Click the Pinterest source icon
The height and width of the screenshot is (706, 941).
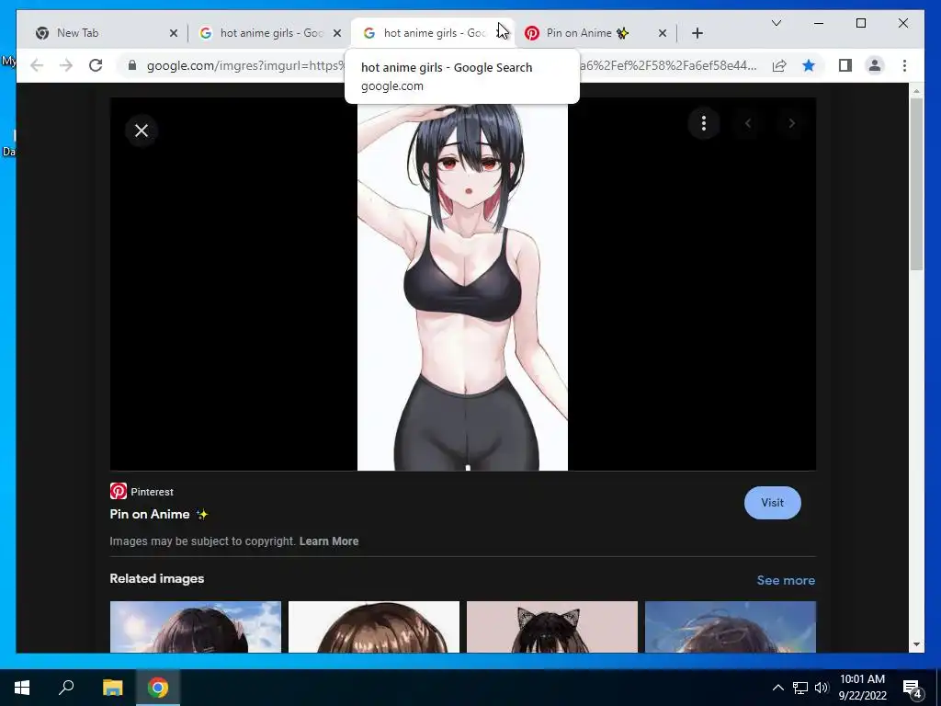(x=119, y=491)
